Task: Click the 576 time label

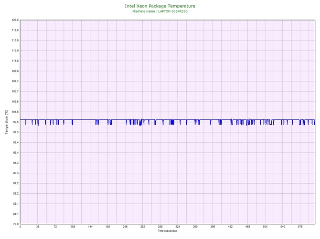Action: pos(300,227)
